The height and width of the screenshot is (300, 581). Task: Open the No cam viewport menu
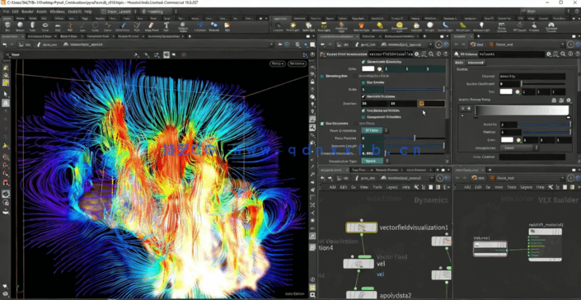(x=298, y=63)
